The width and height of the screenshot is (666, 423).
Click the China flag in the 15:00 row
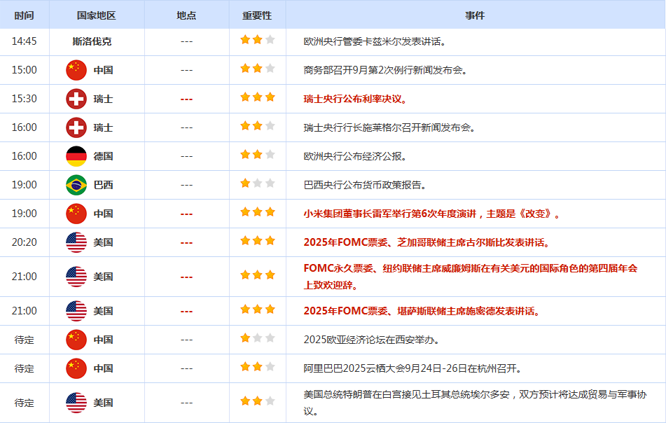click(76, 70)
